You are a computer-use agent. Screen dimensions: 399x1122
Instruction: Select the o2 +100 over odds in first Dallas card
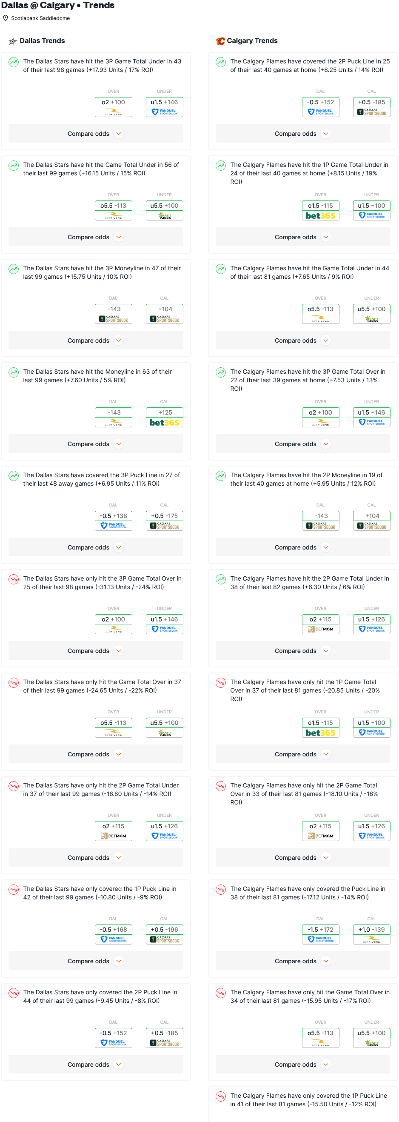click(x=113, y=102)
